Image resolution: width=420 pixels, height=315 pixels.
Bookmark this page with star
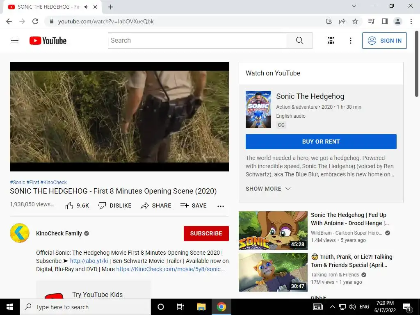[355, 21]
